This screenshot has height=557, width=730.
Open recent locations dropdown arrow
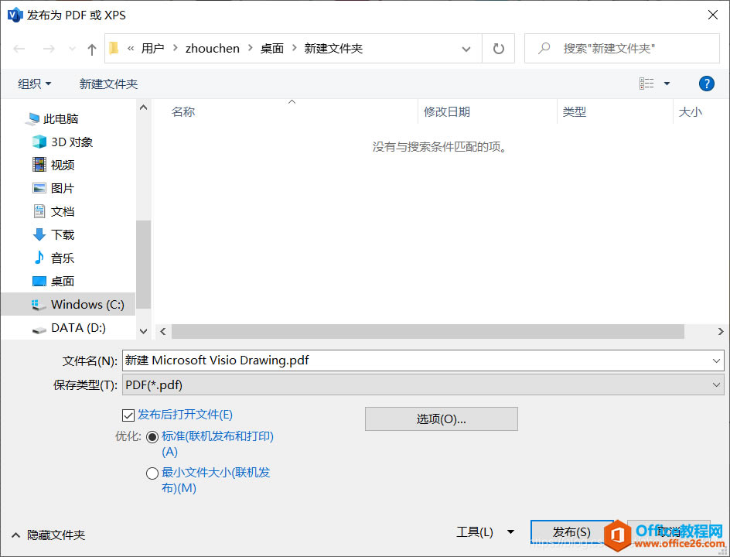tap(72, 49)
